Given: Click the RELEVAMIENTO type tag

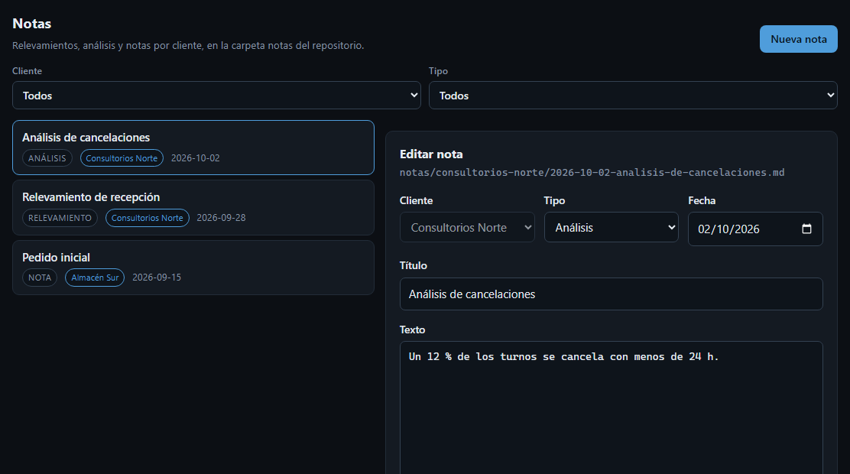Looking at the screenshot, I should [60, 217].
